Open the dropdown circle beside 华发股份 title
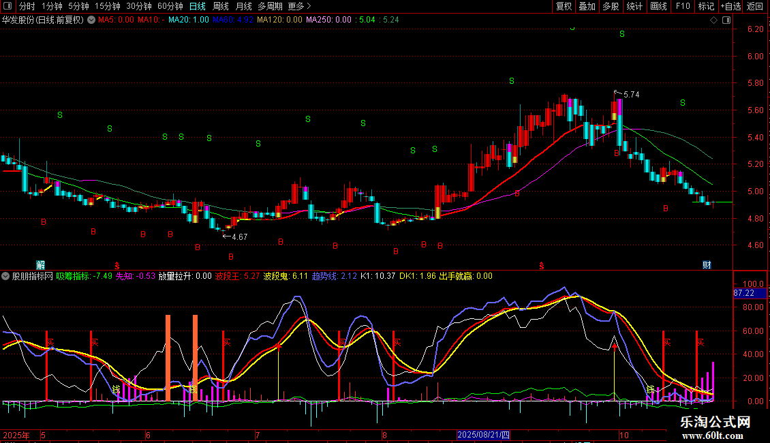This screenshot has width=770, height=443. [x=91, y=20]
